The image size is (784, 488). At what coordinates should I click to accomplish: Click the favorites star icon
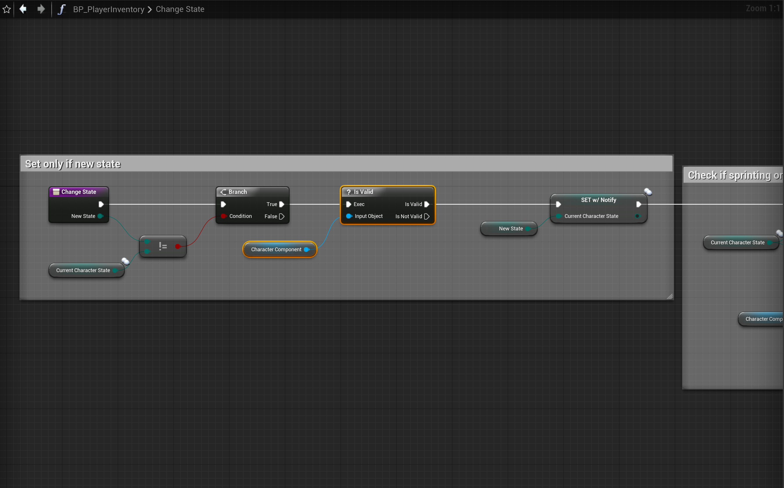[7, 9]
